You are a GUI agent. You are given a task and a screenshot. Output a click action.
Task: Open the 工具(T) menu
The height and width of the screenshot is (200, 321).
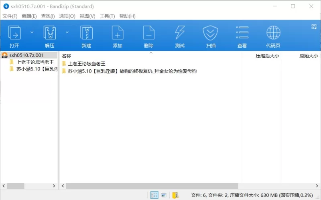[107, 16]
